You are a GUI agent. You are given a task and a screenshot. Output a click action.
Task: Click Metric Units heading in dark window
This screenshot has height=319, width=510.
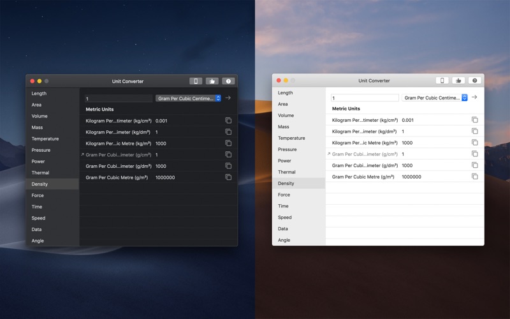(x=99, y=109)
